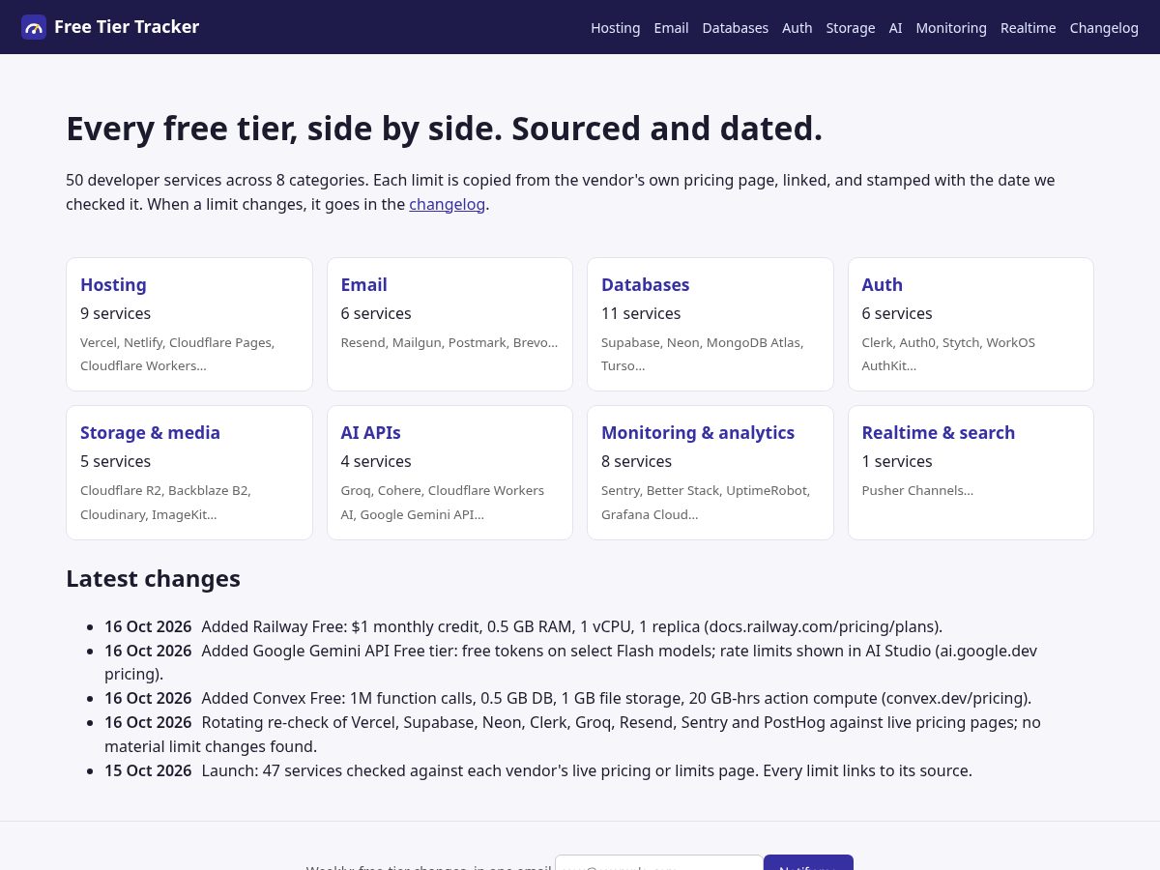Viewport: 1160px width, 870px height.
Task: Open the Realtime & search card heading
Action: (x=938, y=432)
